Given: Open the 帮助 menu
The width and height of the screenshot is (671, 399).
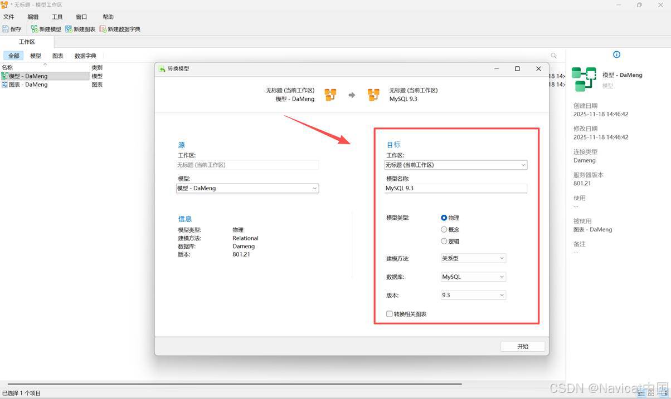Looking at the screenshot, I should pos(108,17).
